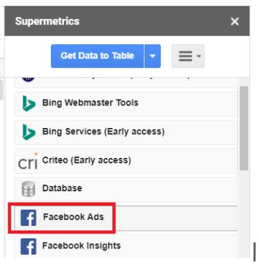Click the Bing Services logo icon
This screenshot has height=271, width=259.
click(29, 132)
